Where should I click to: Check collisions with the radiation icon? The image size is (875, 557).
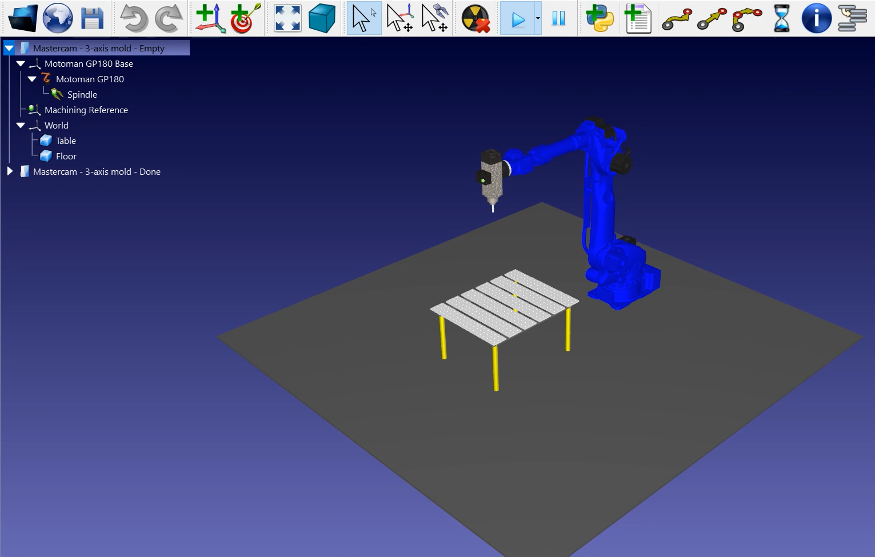tap(476, 18)
